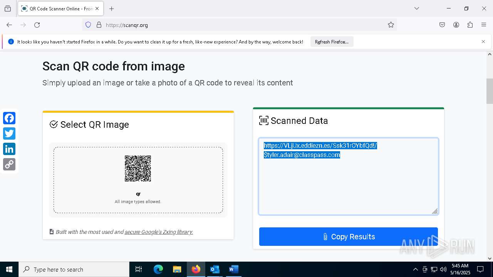493x277 pixels.
Task: Click the Firefox forward arrow
Action: click(x=23, y=25)
